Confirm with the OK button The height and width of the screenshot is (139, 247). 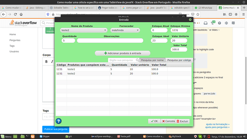pos(154,121)
